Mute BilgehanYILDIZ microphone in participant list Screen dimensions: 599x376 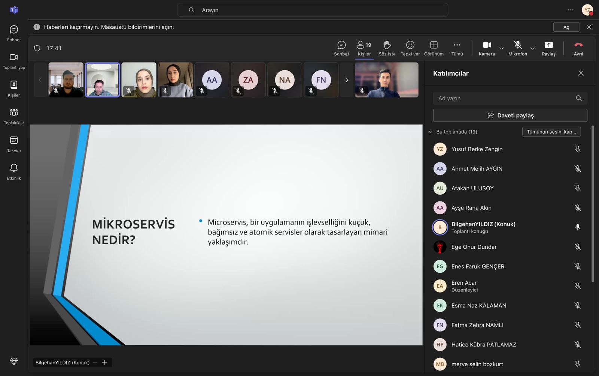point(577,227)
